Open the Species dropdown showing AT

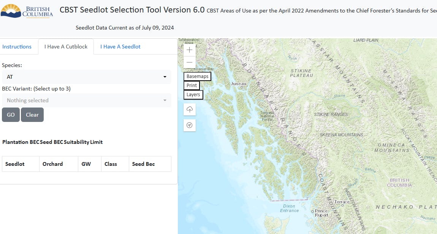pyautogui.click(x=87, y=76)
